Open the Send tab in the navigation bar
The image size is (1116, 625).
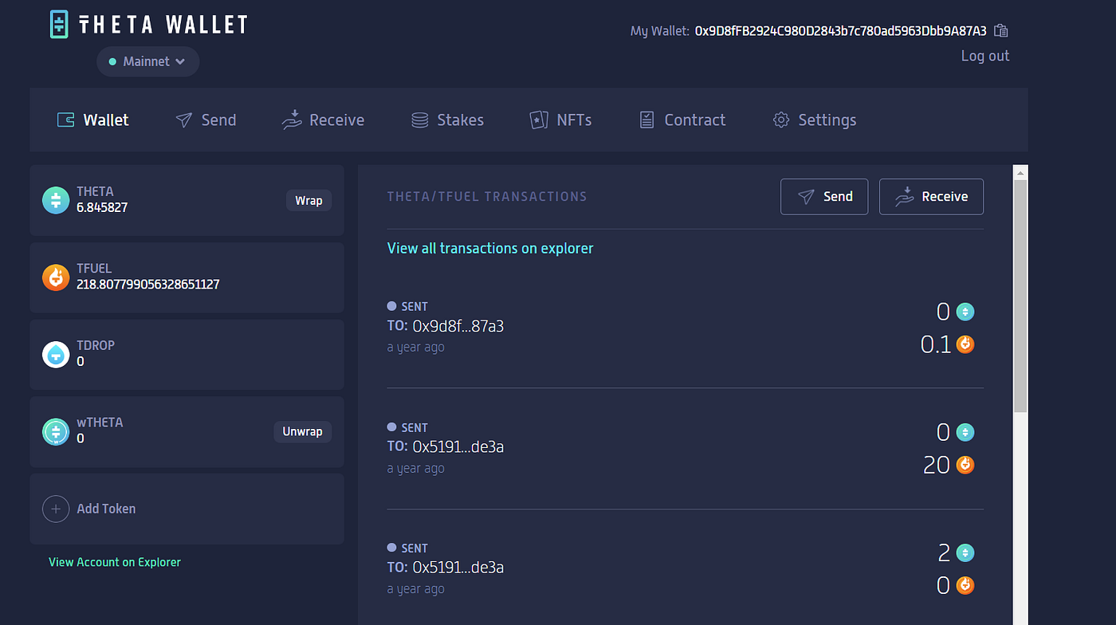[x=206, y=120]
